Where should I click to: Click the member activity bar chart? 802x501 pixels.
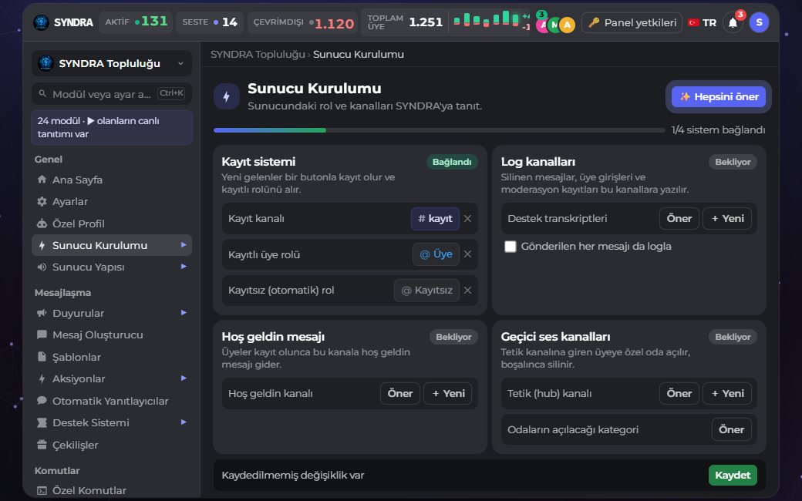pos(485,19)
